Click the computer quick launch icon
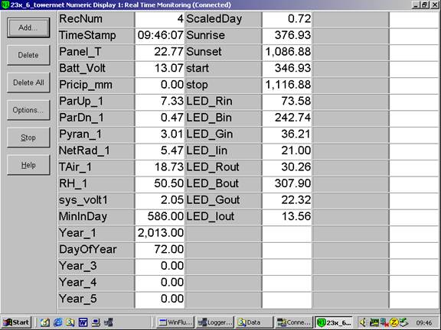441x330 pixels. click(96, 322)
